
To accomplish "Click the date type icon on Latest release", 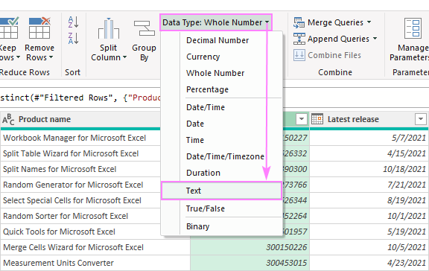I will click(x=317, y=119).
